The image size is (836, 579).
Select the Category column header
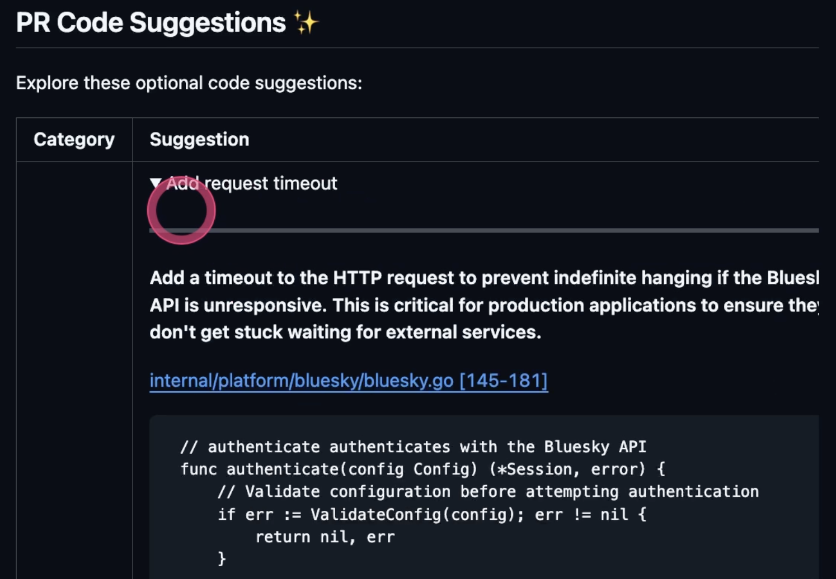(x=74, y=139)
